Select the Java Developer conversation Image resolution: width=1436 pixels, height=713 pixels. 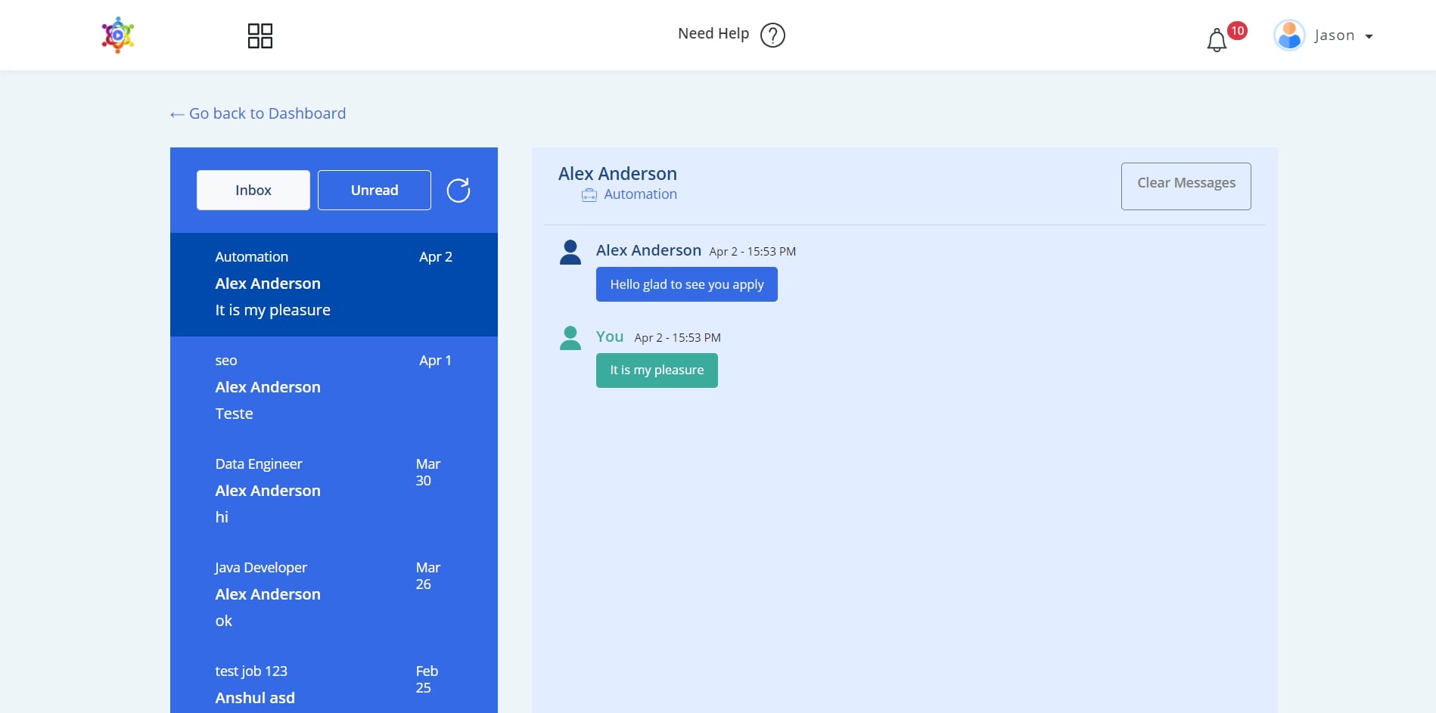pos(334,594)
